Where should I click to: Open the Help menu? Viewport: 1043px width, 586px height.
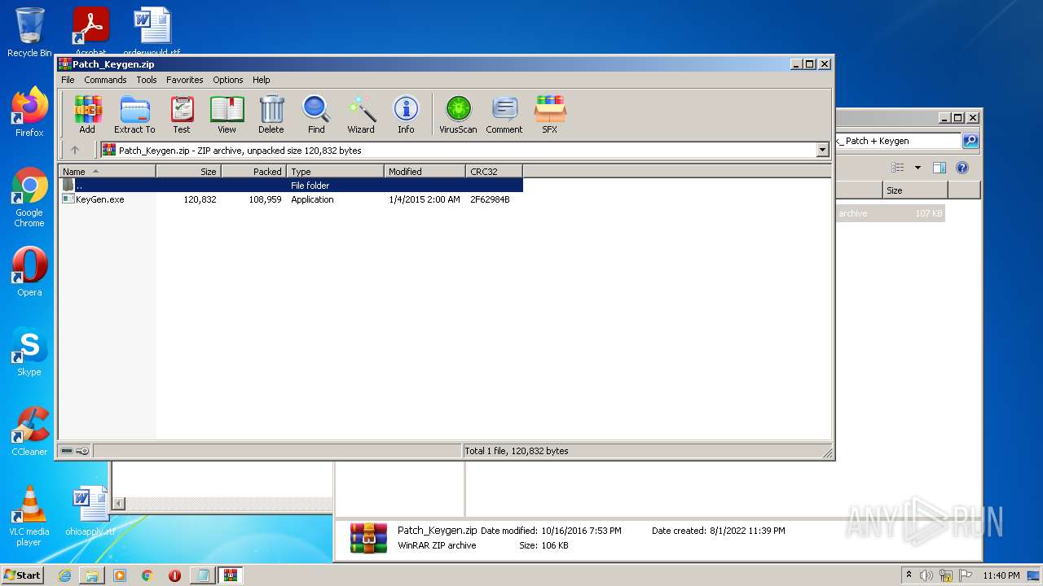(x=261, y=80)
